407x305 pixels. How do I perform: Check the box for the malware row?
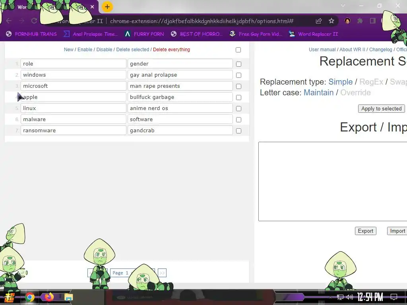click(238, 120)
